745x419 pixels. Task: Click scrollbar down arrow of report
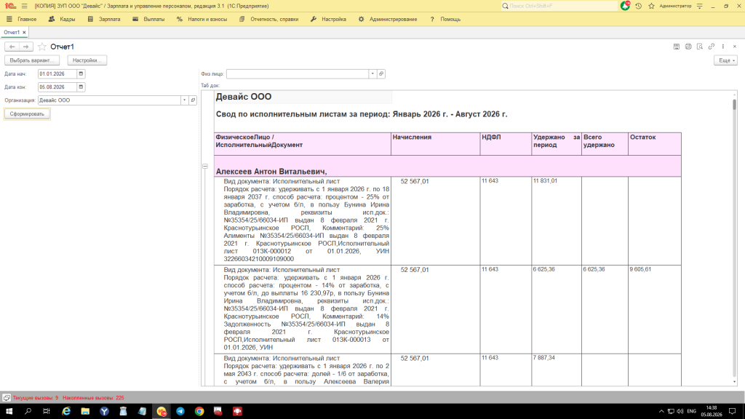pyautogui.click(x=734, y=382)
